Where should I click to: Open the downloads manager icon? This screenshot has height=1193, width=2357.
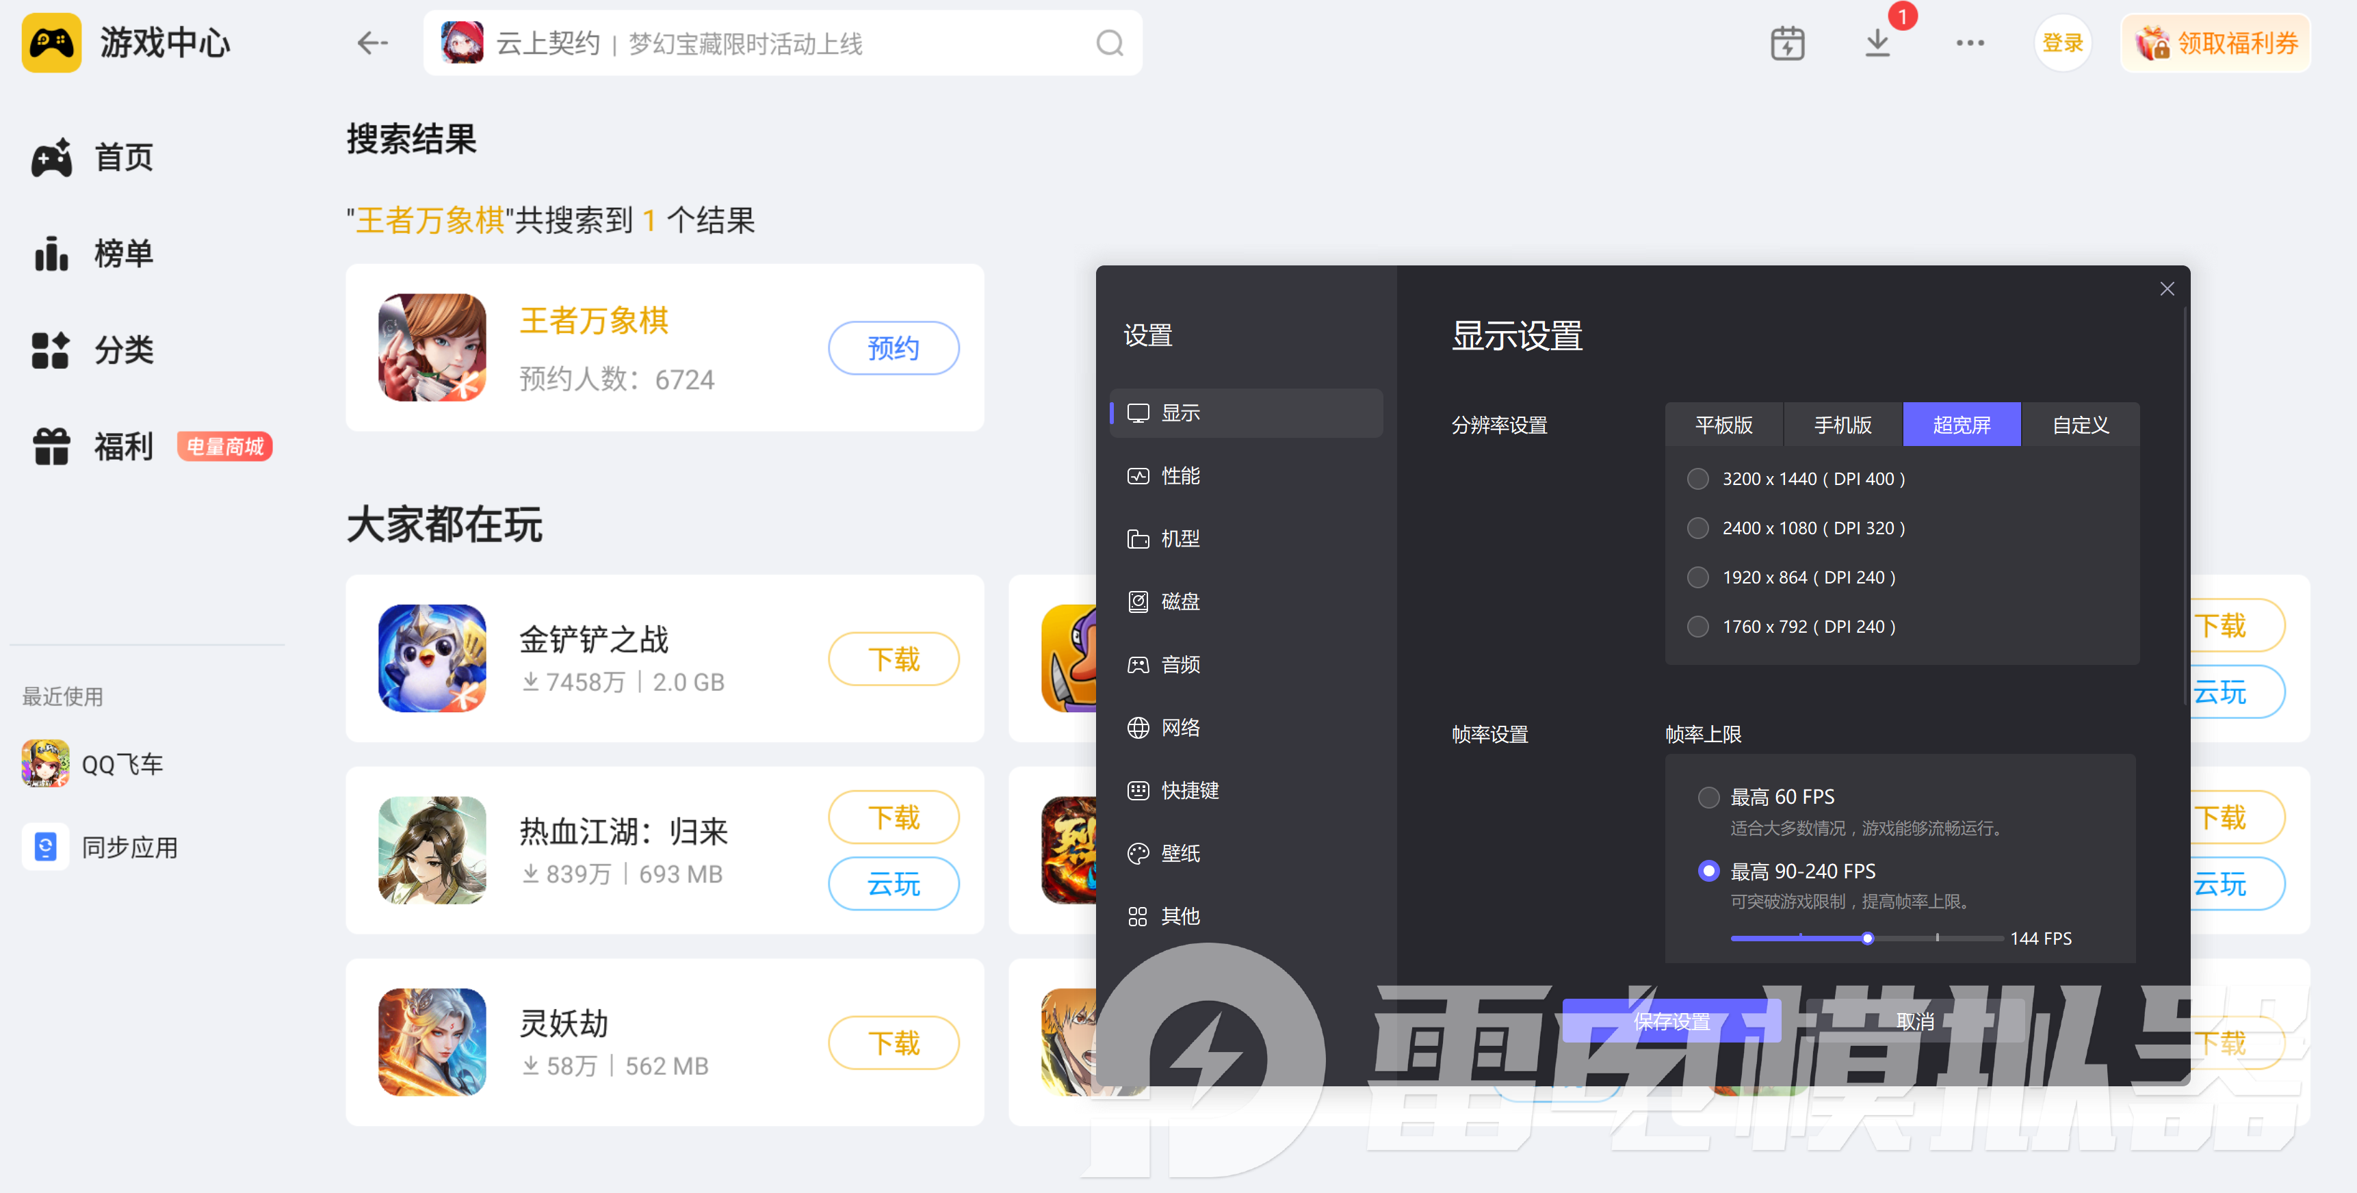tap(1877, 43)
